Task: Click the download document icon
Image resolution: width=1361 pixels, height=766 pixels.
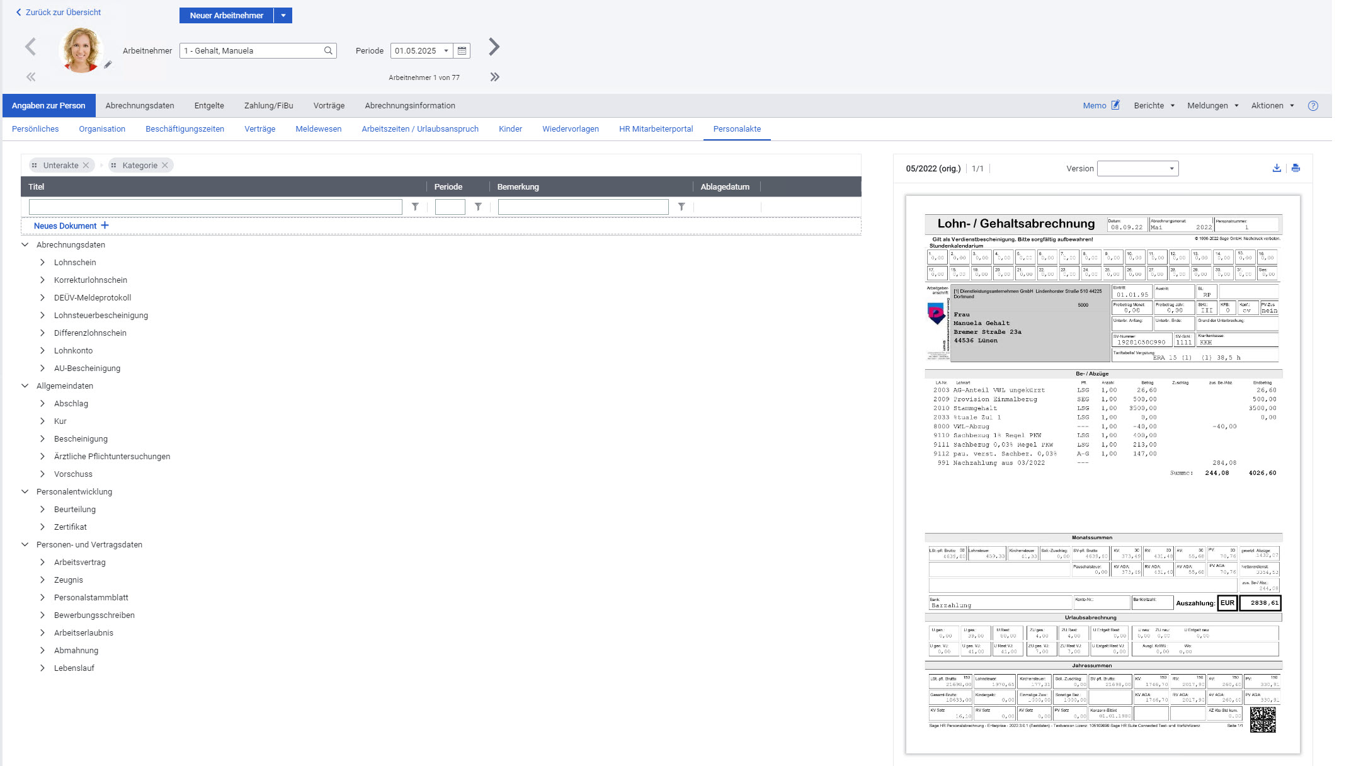Action: coord(1277,168)
